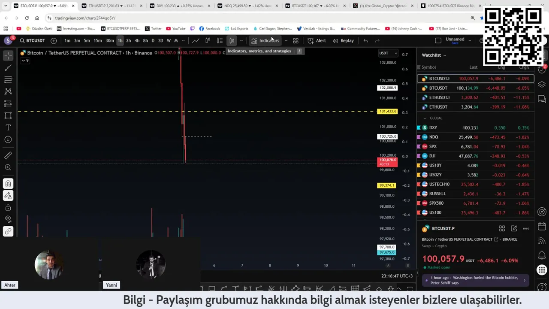Image resolution: width=549 pixels, height=309 pixels.
Task: Choose the highlighted bar chart style
Action: point(232,40)
